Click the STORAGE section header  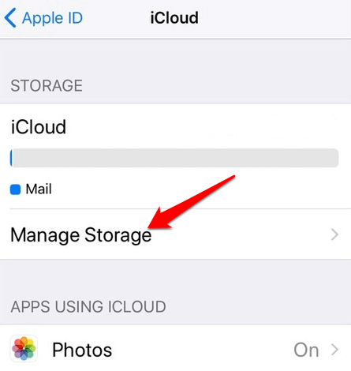click(47, 85)
